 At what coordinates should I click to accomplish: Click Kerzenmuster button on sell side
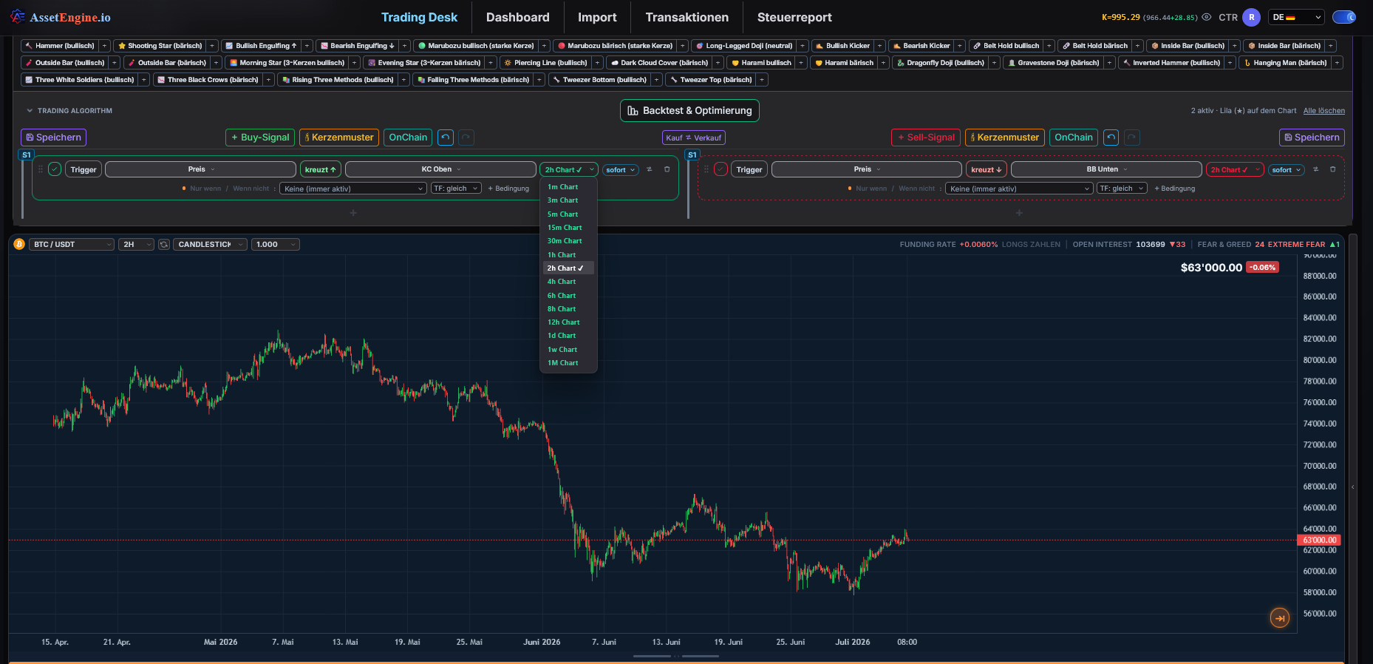1005,138
